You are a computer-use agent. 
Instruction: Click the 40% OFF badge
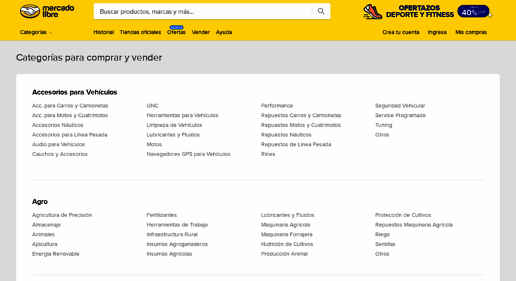tap(473, 11)
